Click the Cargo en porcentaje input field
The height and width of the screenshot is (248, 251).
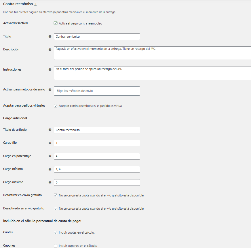(x=97, y=156)
